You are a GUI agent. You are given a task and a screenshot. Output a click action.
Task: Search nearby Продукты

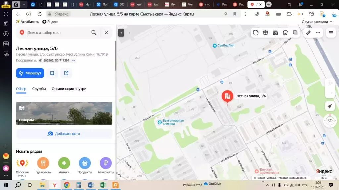coord(85,166)
